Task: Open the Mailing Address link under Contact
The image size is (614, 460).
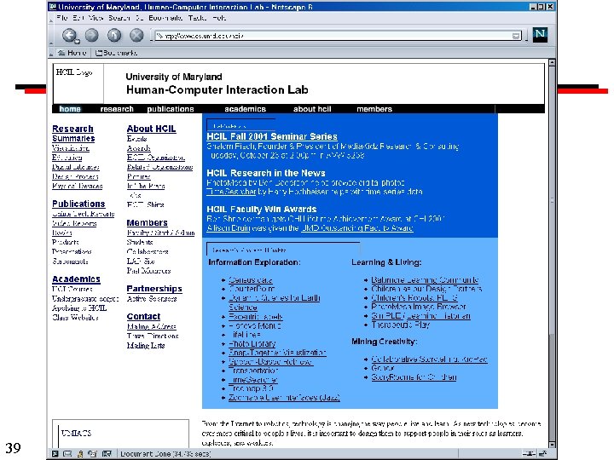Action: point(152,326)
